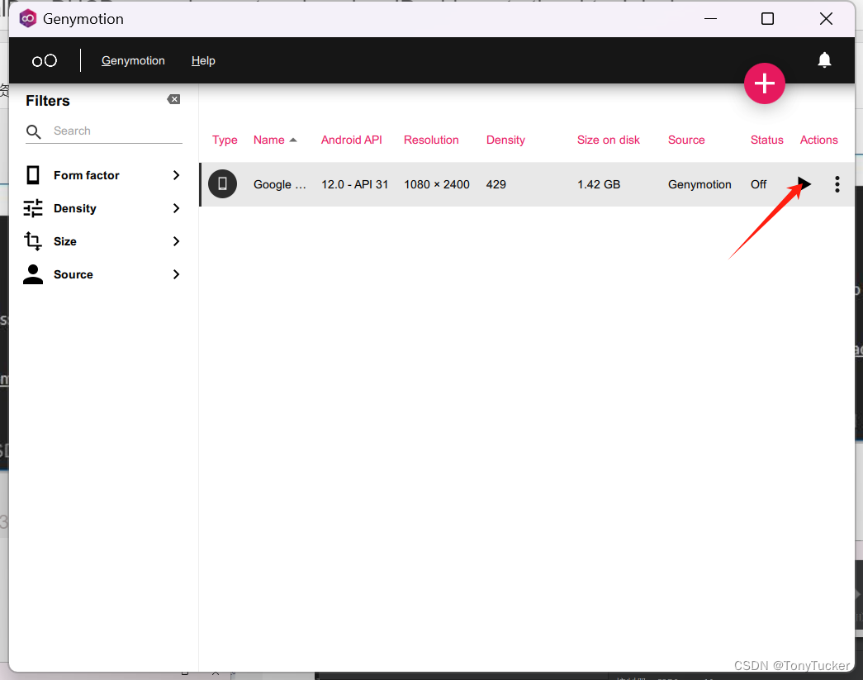Select the Google device name cell

(x=280, y=184)
